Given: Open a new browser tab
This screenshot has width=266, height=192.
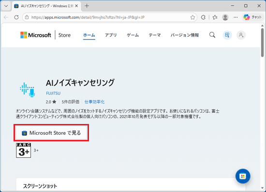Looking at the screenshot, I should pyautogui.click(x=87, y=6).
